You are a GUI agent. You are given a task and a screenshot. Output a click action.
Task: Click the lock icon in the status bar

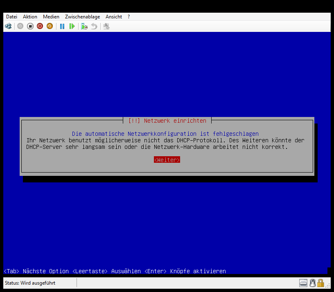tap(320, 283)
